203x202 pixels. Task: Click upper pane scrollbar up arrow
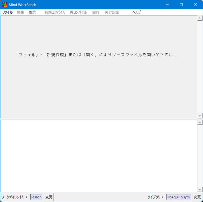(200, 18)
